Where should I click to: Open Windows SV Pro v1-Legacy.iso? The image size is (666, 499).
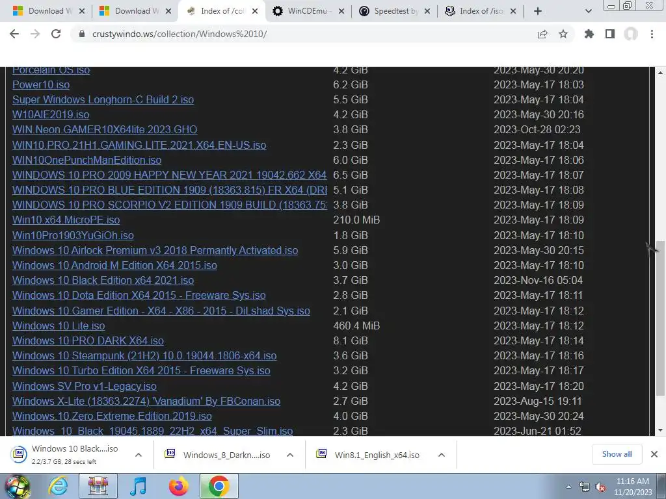84,386
